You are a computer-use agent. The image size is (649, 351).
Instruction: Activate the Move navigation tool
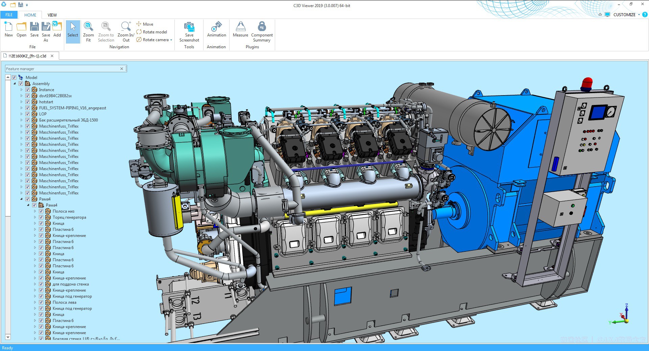click(147, 24)
